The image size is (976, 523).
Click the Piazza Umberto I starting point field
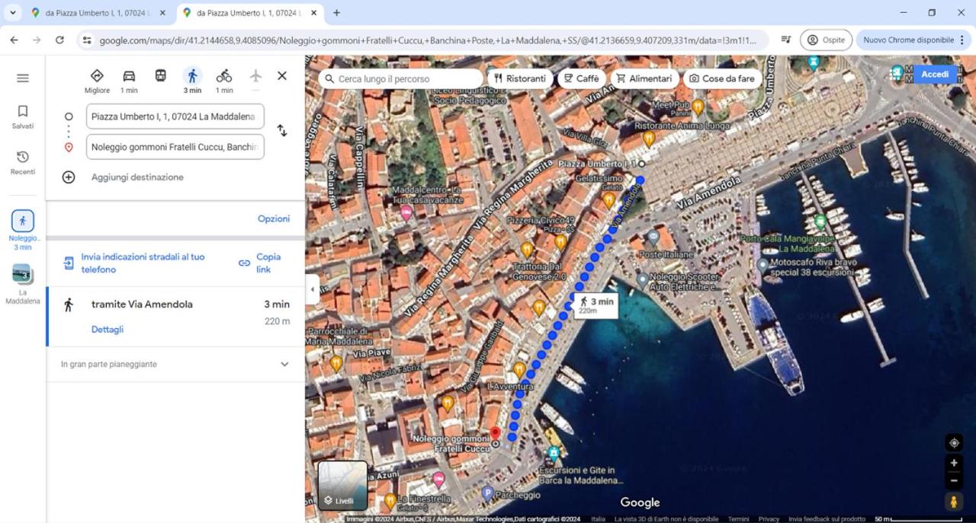[x=175, y=116]
